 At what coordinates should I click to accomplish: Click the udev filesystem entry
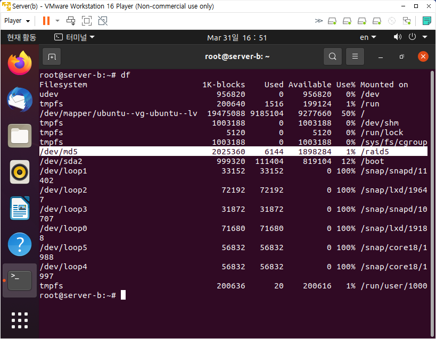coord(49,94)
